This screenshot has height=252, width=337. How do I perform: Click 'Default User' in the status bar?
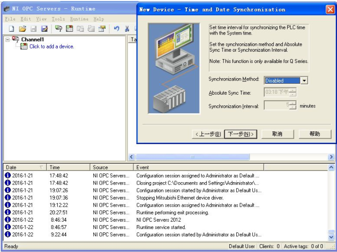(242, 246)
